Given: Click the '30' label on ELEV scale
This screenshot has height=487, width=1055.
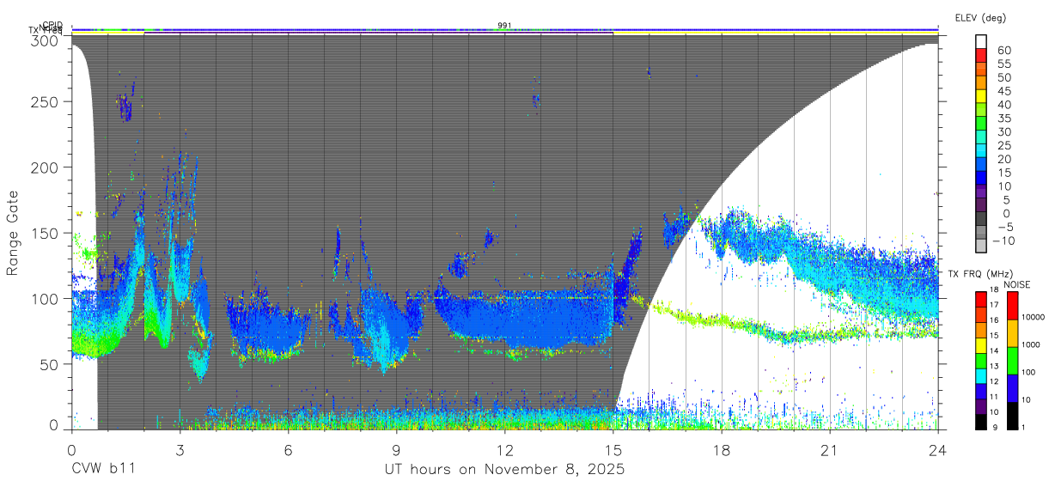Looking at the screenshot, I should [1004, 132].
